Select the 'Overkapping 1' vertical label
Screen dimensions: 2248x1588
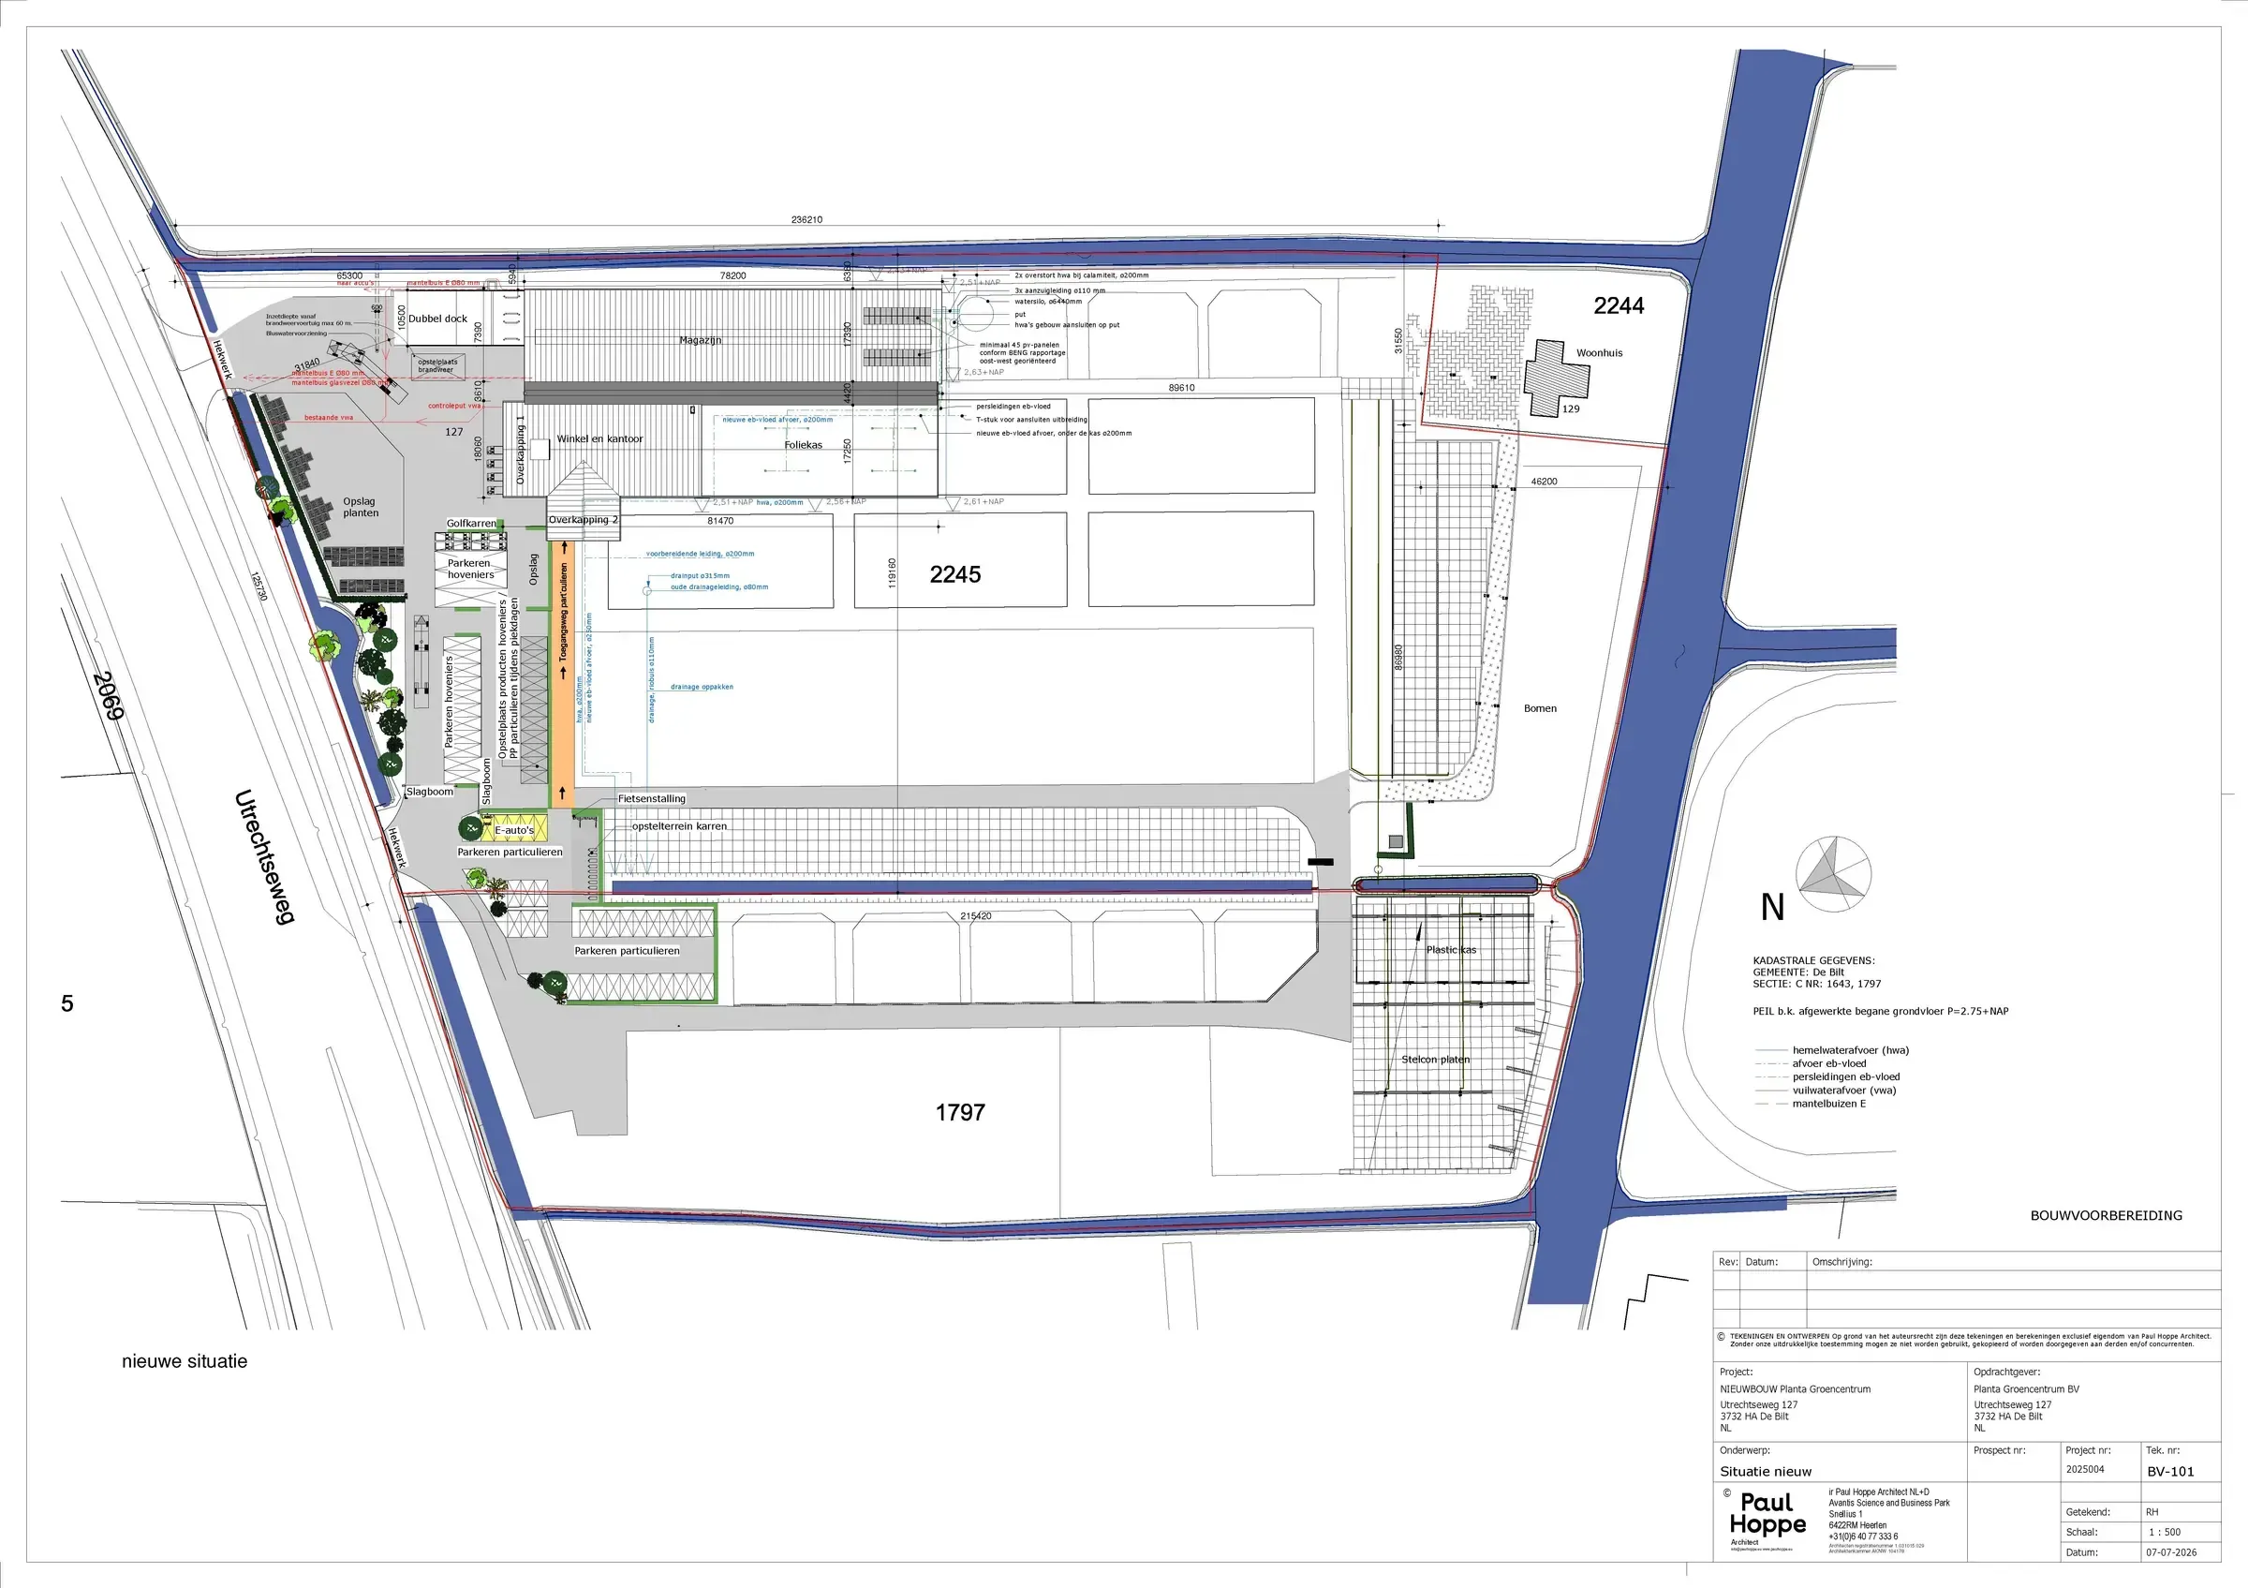pos(520,450)
